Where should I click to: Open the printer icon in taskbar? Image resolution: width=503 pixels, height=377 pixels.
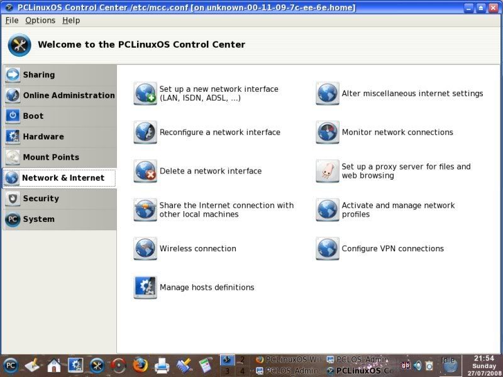pyautogui.click(x=162, y=366)
